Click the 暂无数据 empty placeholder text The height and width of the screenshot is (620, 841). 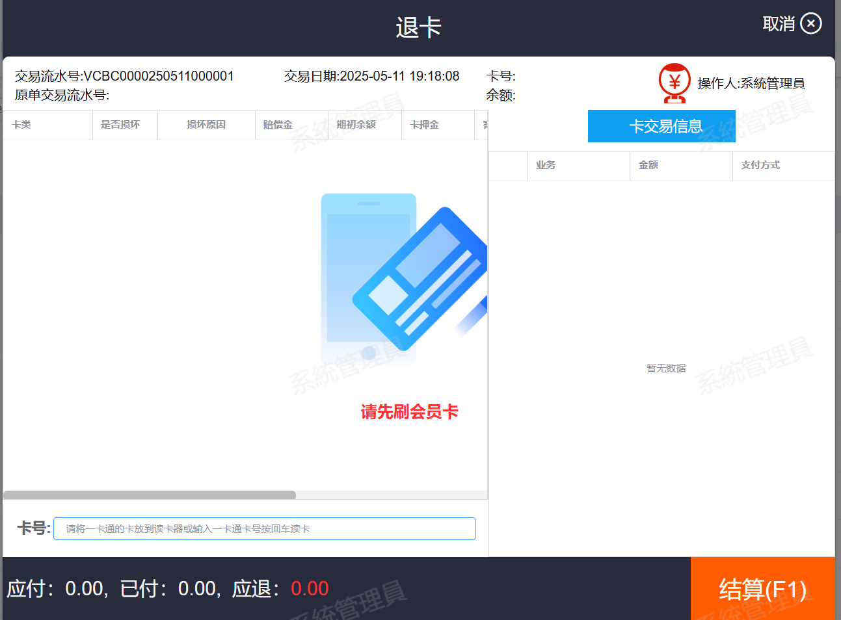(666, 368)
